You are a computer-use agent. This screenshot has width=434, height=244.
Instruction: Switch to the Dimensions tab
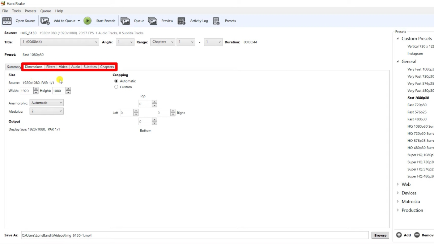(34, 67)
